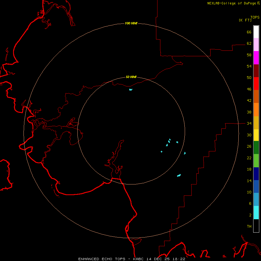Select the 100 NMI range ring label

(131, 23)
